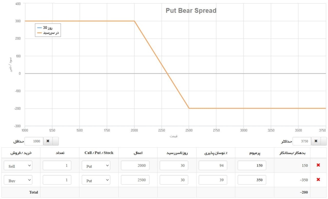Click the blank button beside maximum clear
Image resolution: width=328 pixels, height=199 pixels.
tap(324, 141)
